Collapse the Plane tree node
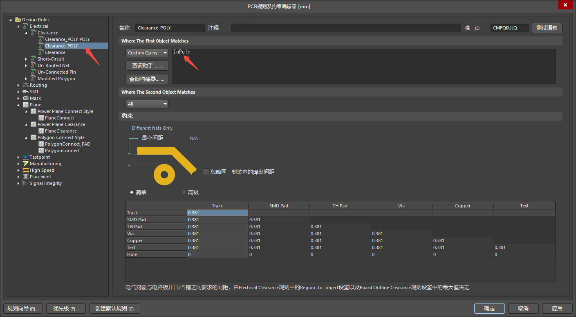Image resolution: width=576 pixels, height=317 pixels. [18, 105]
